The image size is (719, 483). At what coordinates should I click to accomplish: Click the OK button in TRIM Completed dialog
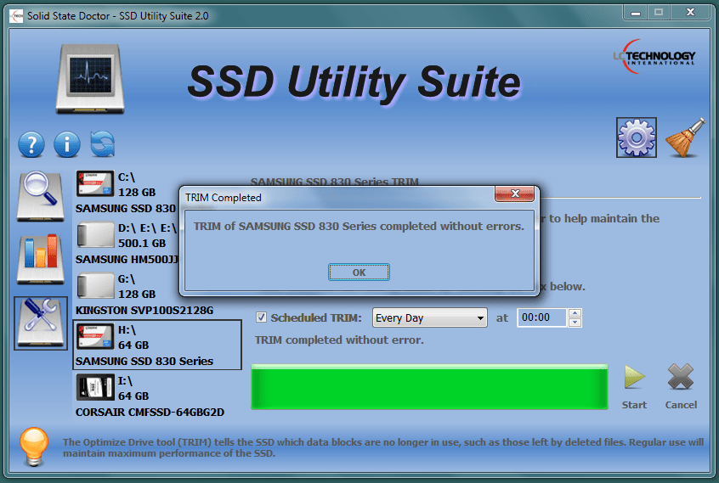pos(359,272)
